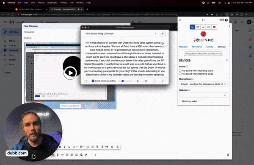The height and width of the screenshot is (165, 254).
Task: Adjust the teleprompter scroll speed slider
Action: [125, 81]
